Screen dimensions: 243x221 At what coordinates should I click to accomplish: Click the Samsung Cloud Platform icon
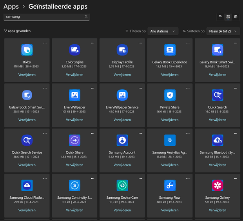pyautogui.click(x=27, y=185)
